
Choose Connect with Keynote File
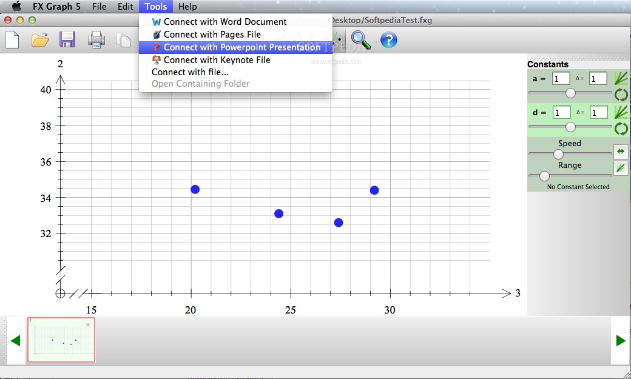235,60
